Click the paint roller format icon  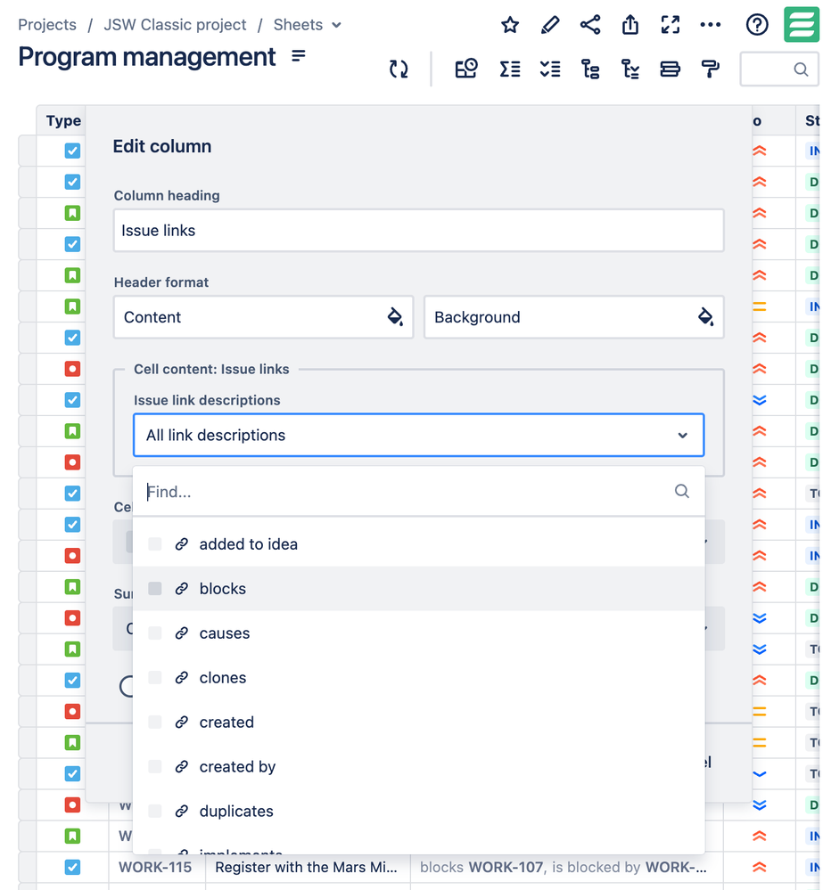[x=710, y=69]
